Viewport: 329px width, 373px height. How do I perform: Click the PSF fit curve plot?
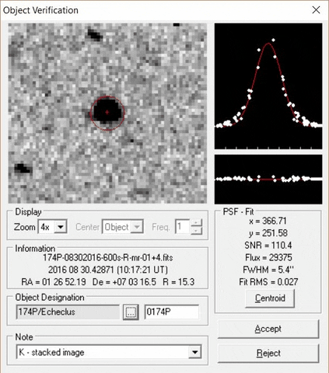tap(268, 86)
